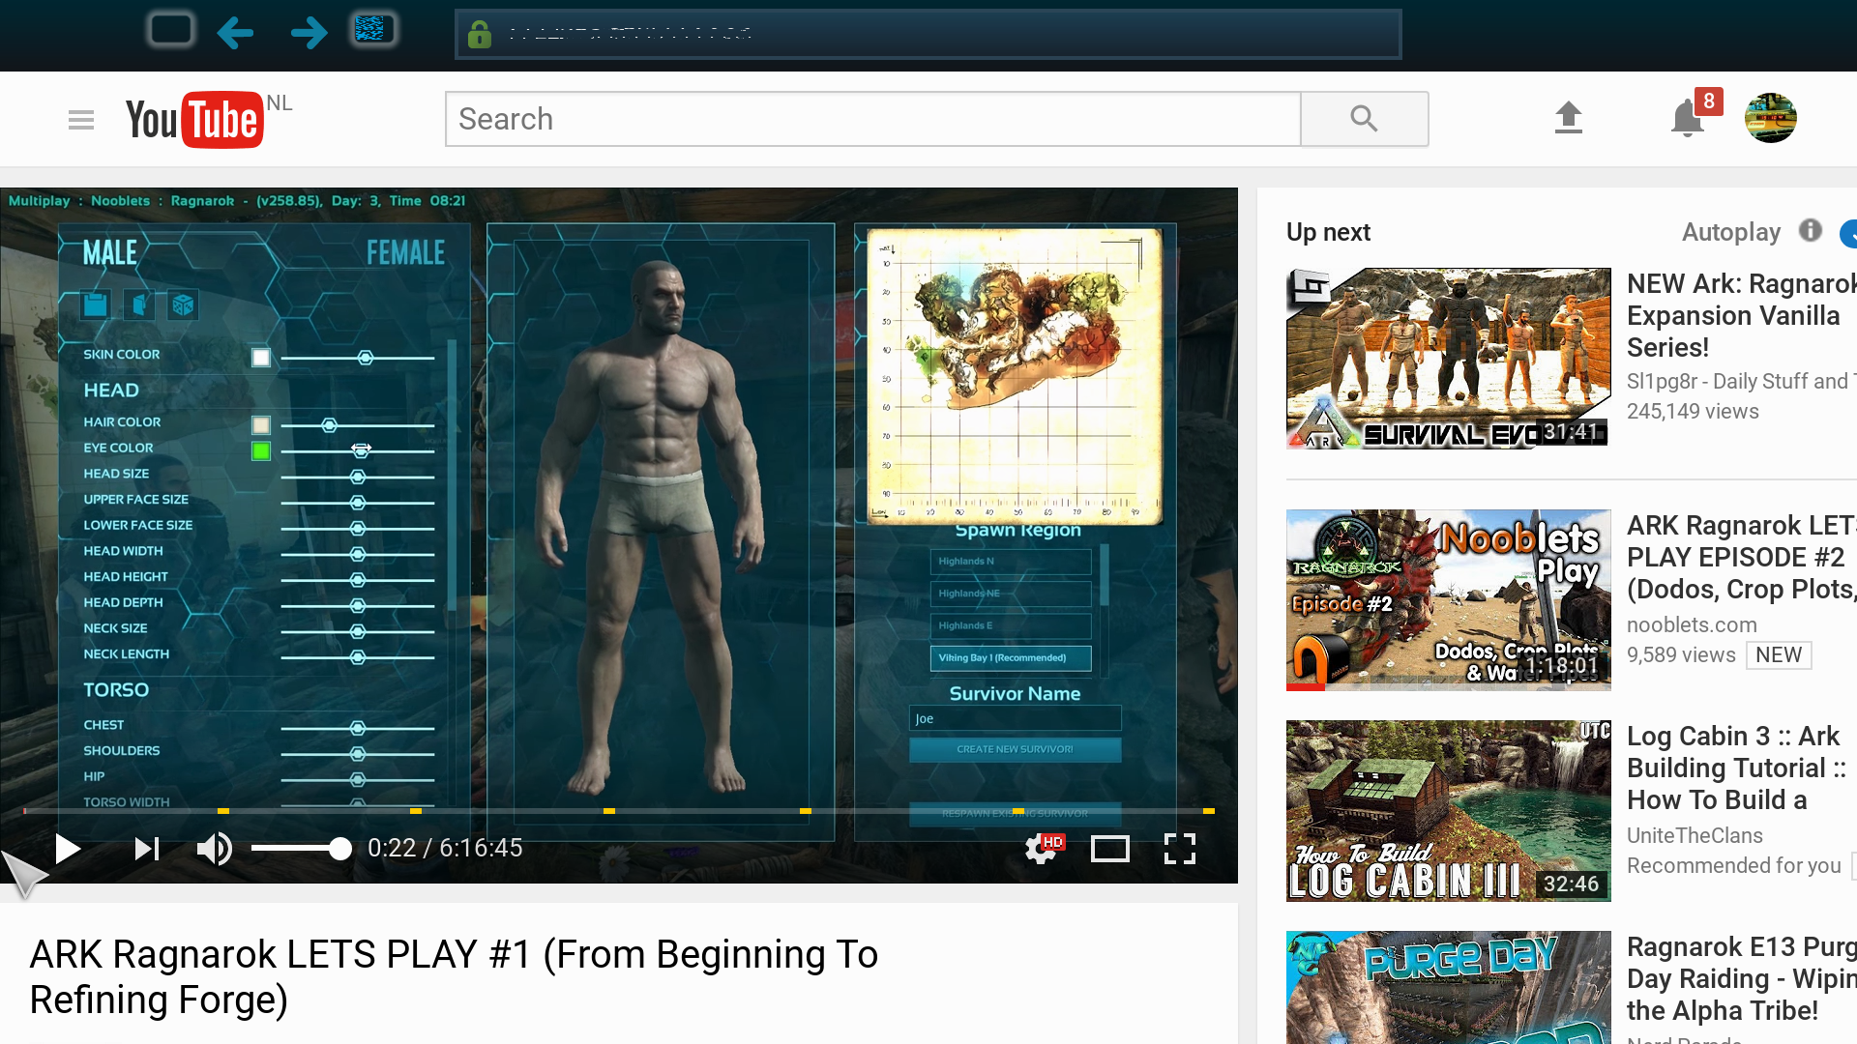1857x1044 pixels.
Task: Mute the video volume speaker
Action: 214,849
